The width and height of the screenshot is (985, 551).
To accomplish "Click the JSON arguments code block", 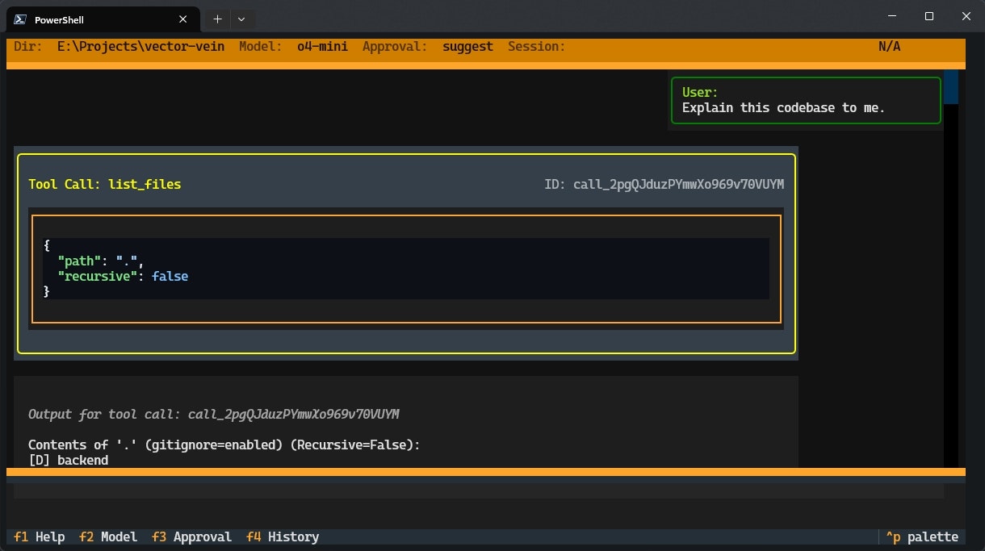I will point(407,269).
